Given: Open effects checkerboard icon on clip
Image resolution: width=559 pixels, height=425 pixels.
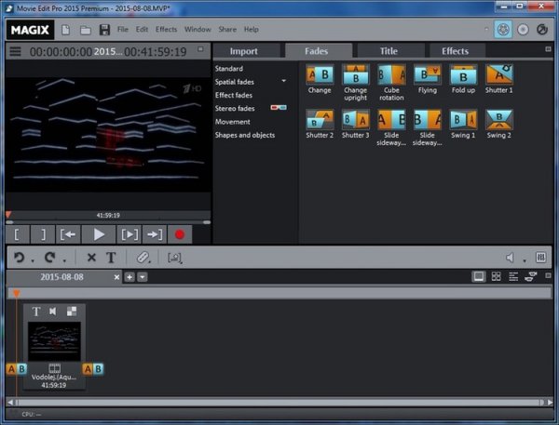Looking at the screenshot, I should (x=72, y=312).
